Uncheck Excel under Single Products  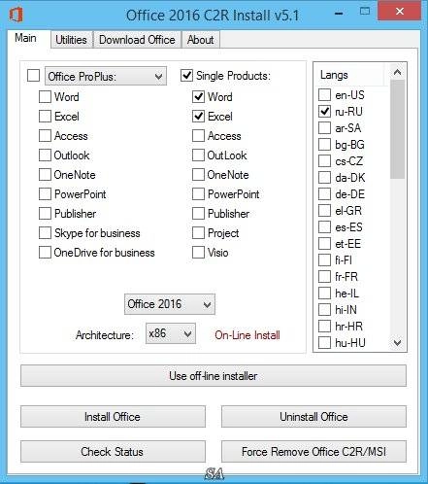point(198,117)
